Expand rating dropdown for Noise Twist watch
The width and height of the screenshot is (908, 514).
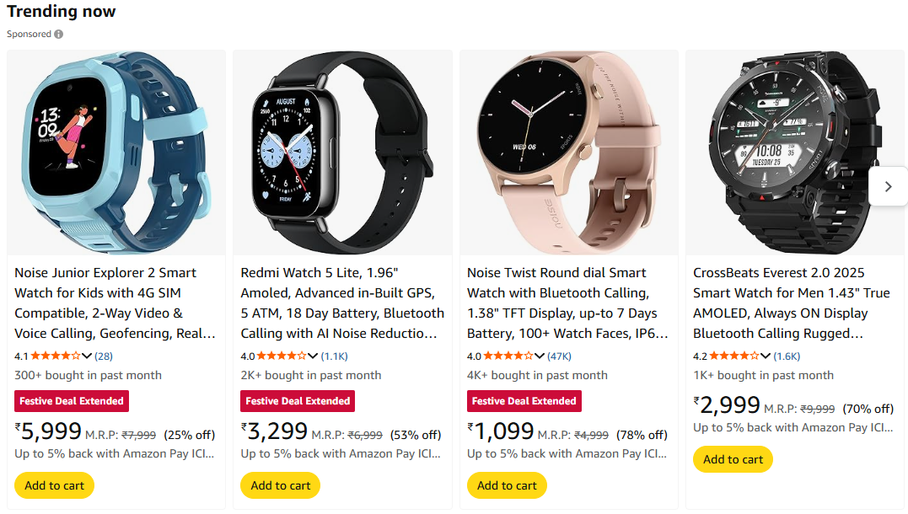point(540,356)
